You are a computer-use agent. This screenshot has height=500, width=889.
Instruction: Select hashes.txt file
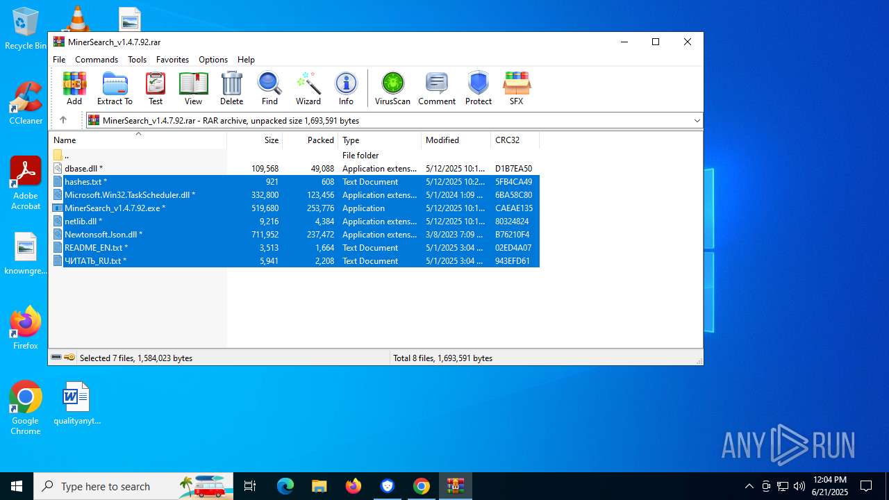pyautogui.click(x=294, y=182)
